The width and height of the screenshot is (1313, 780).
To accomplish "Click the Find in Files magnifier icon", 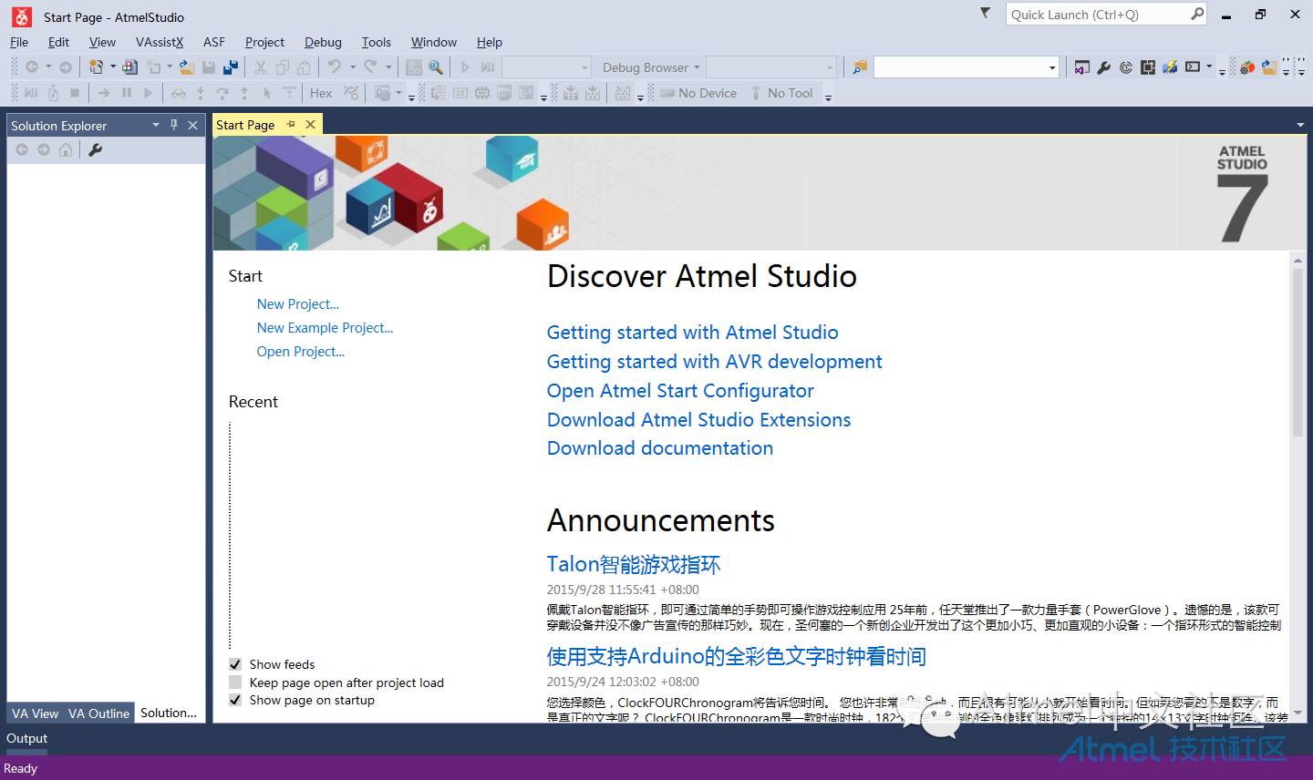I will [x=436, y=67].
